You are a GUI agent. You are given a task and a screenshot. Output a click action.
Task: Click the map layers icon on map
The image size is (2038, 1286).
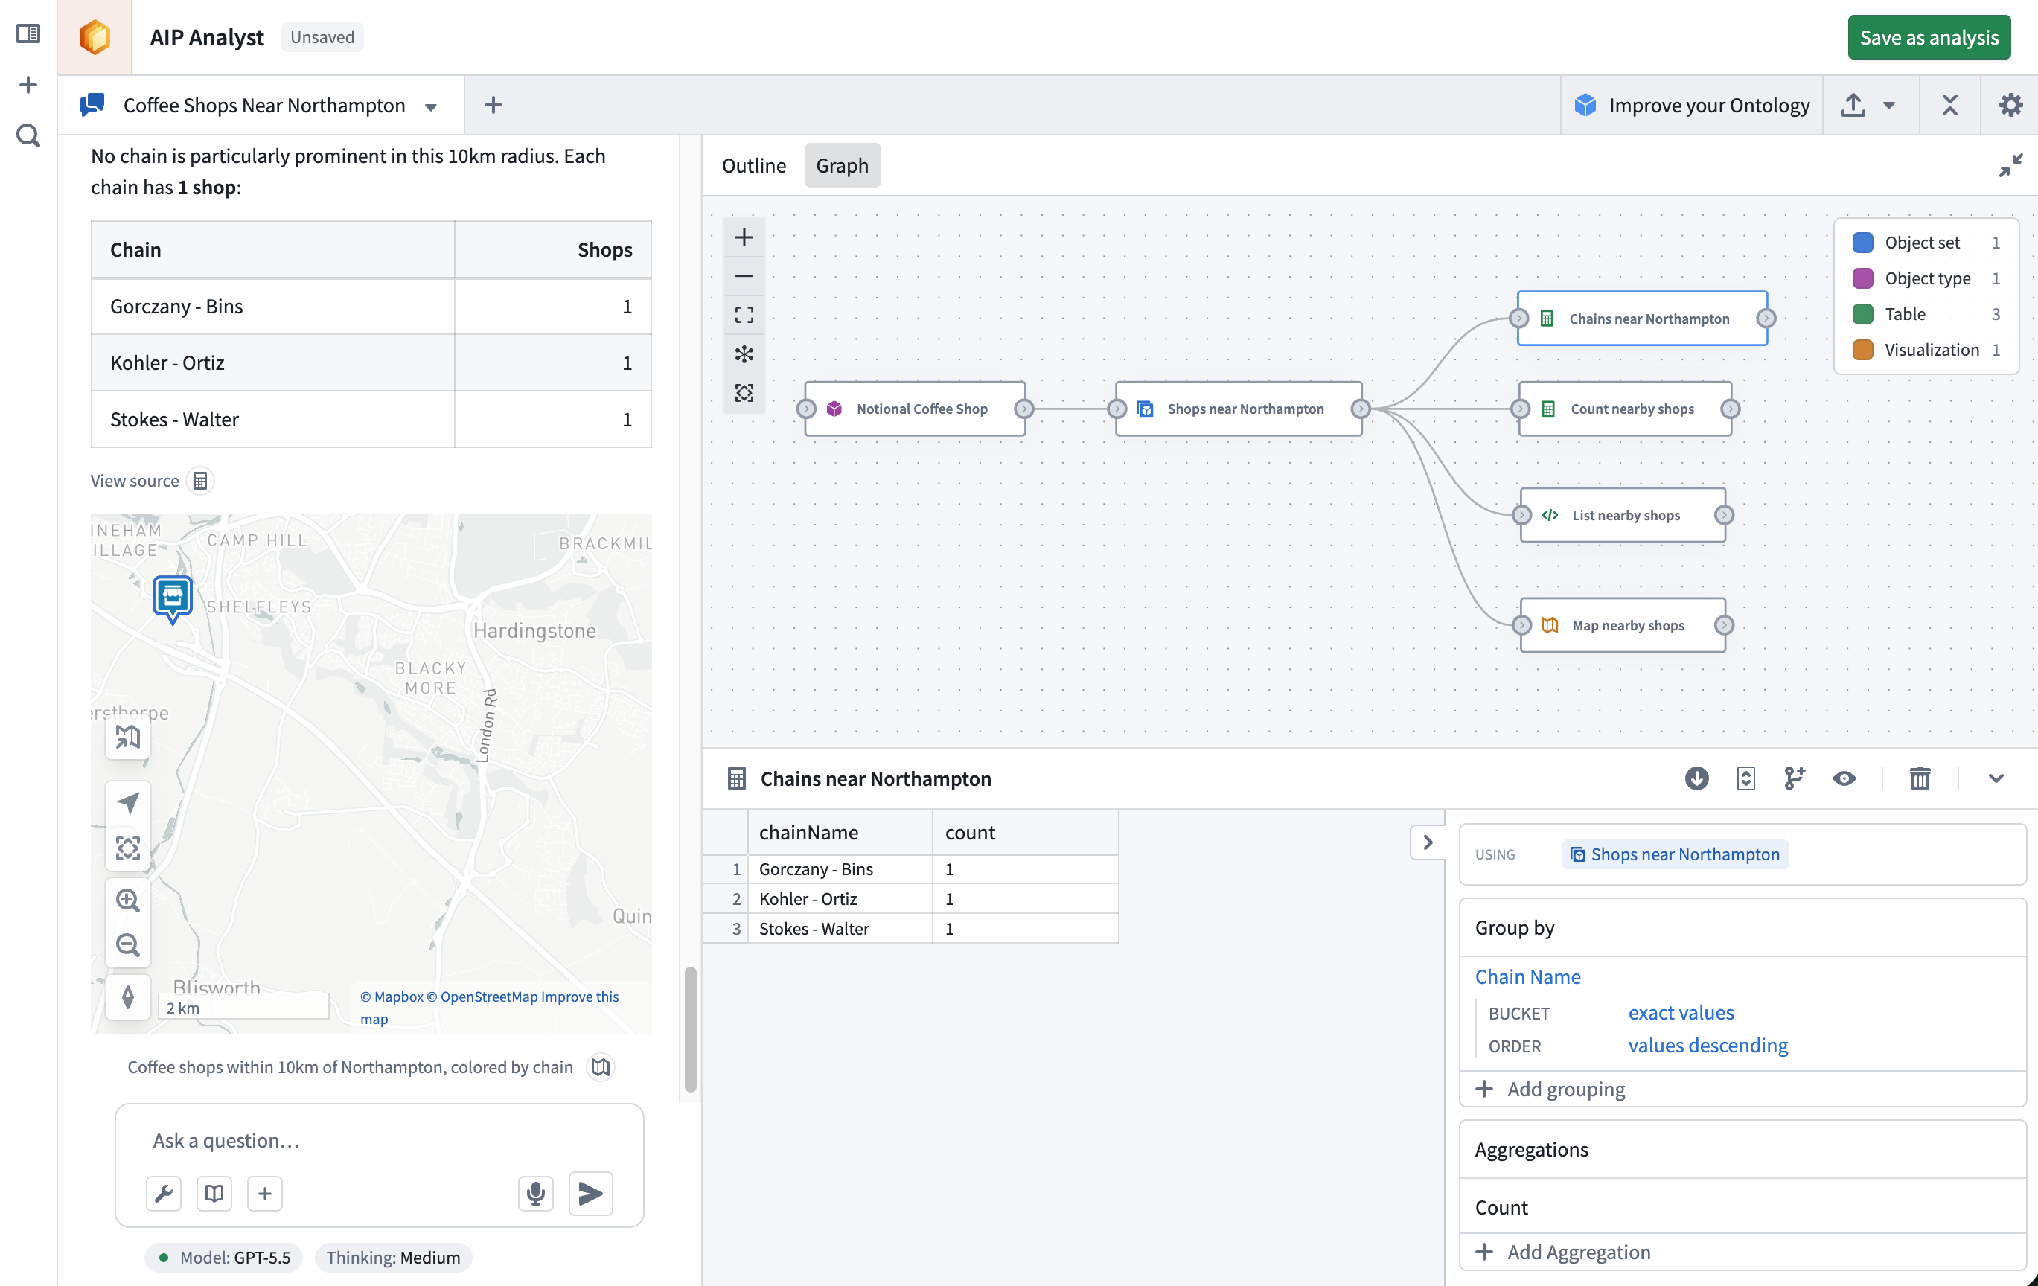128,738
